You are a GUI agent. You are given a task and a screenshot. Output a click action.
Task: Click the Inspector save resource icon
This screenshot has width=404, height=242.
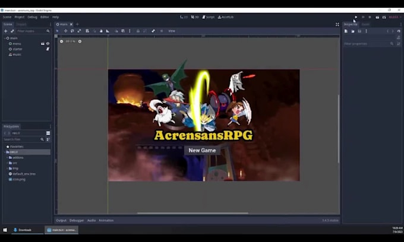359,31
